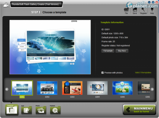159x118 pixels.
Task: Click Default photo size: 710 x 384
Action: pos(115,38)
